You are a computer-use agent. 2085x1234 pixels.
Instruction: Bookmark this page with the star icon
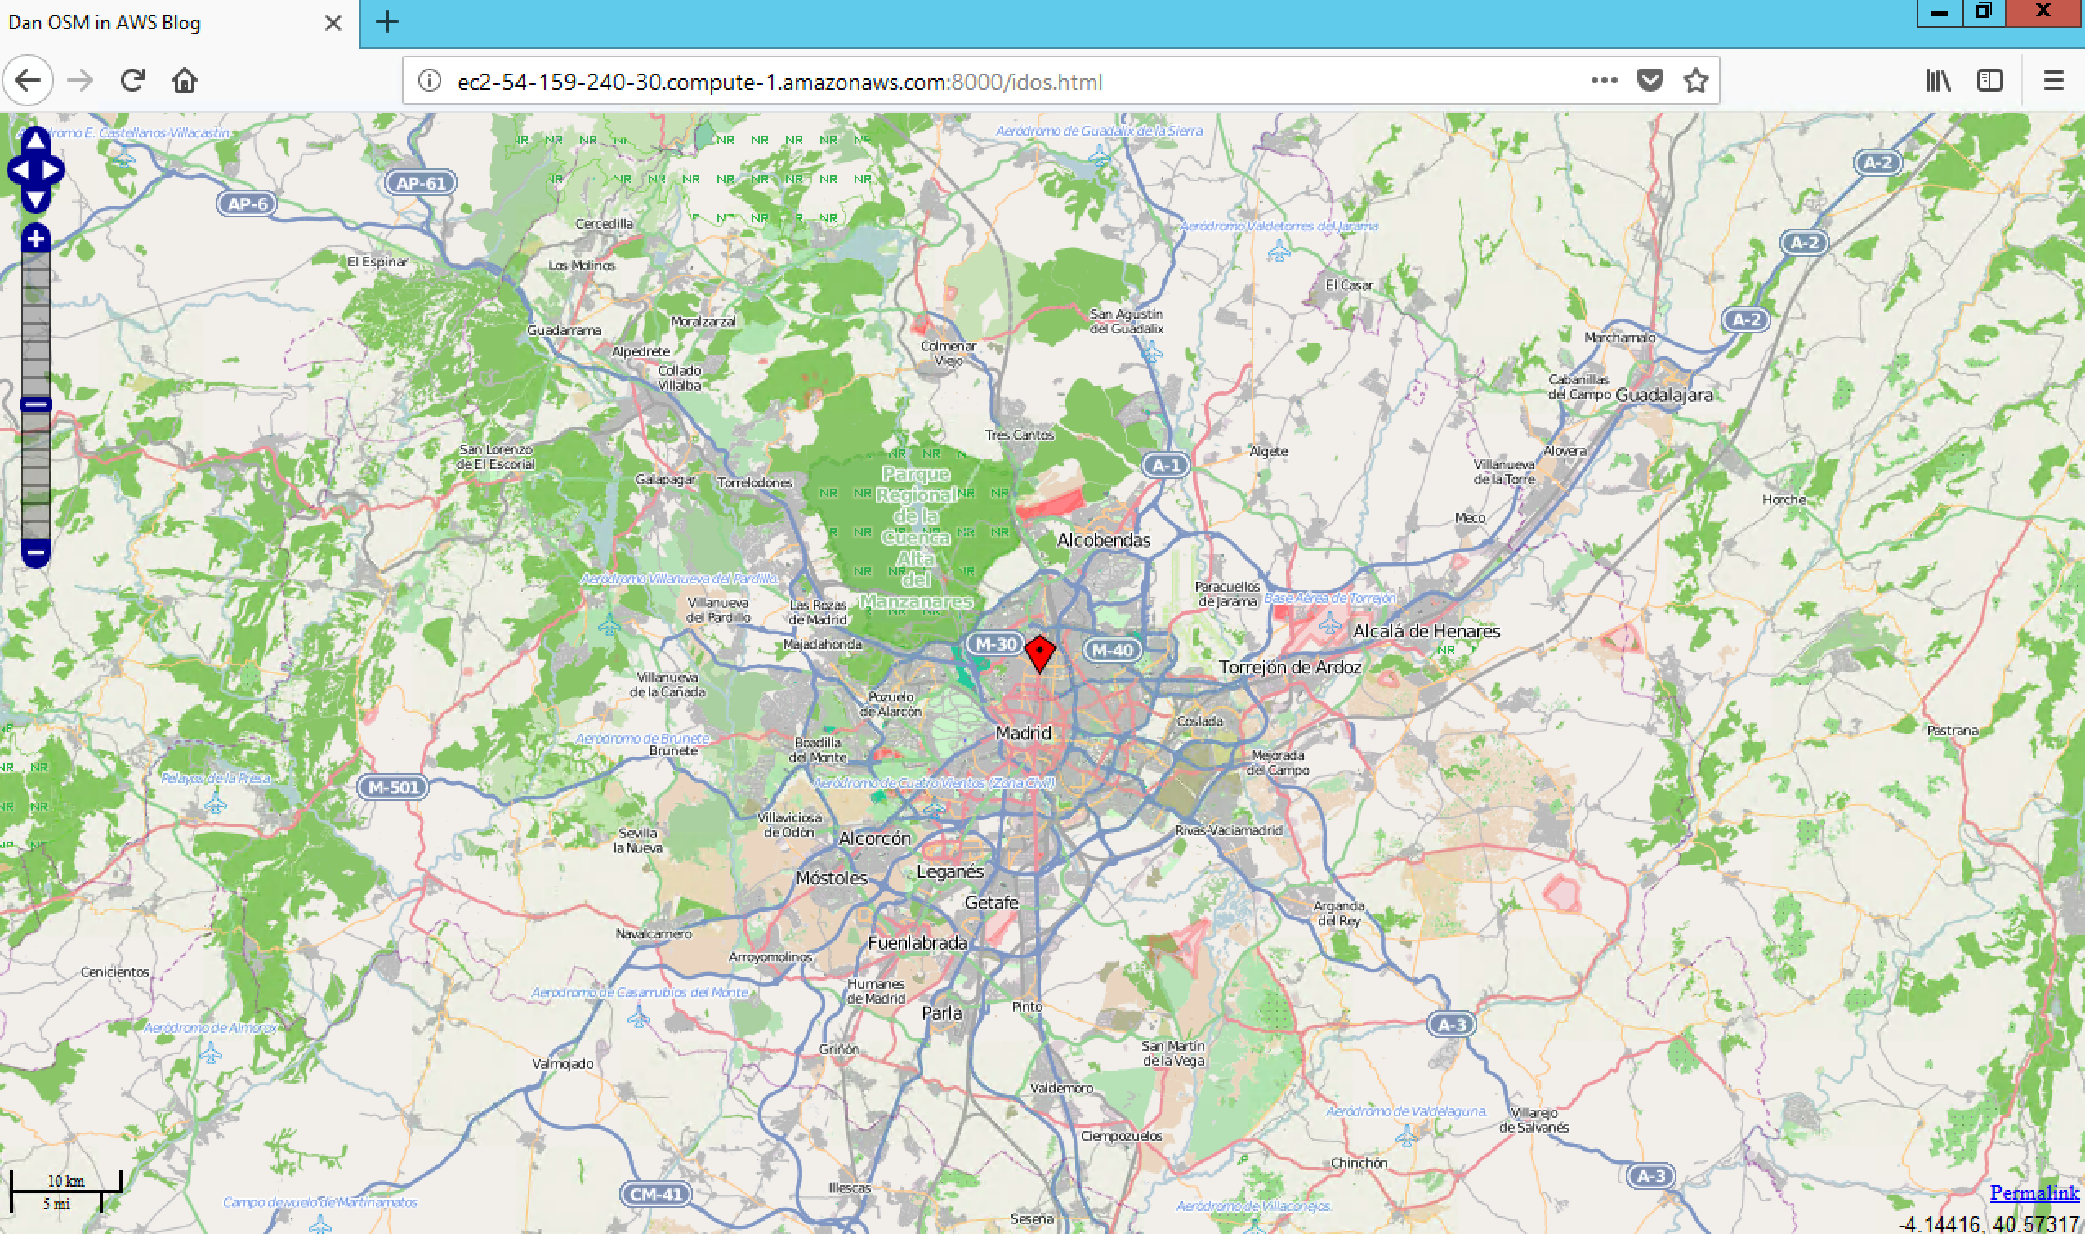point(1695,81)
